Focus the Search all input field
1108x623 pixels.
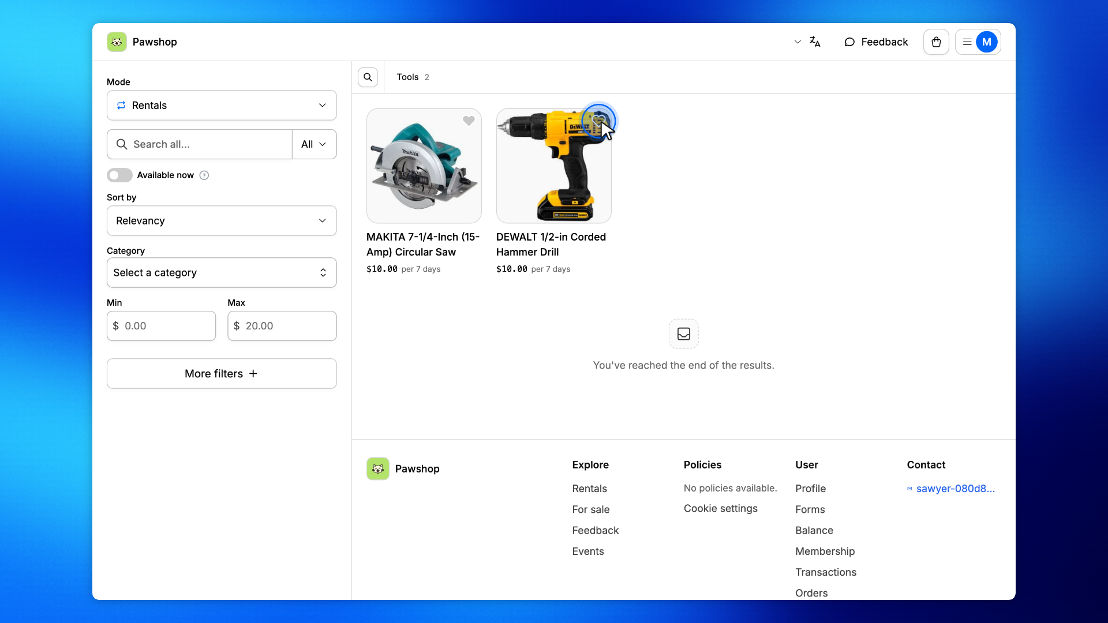click(200, 144)
